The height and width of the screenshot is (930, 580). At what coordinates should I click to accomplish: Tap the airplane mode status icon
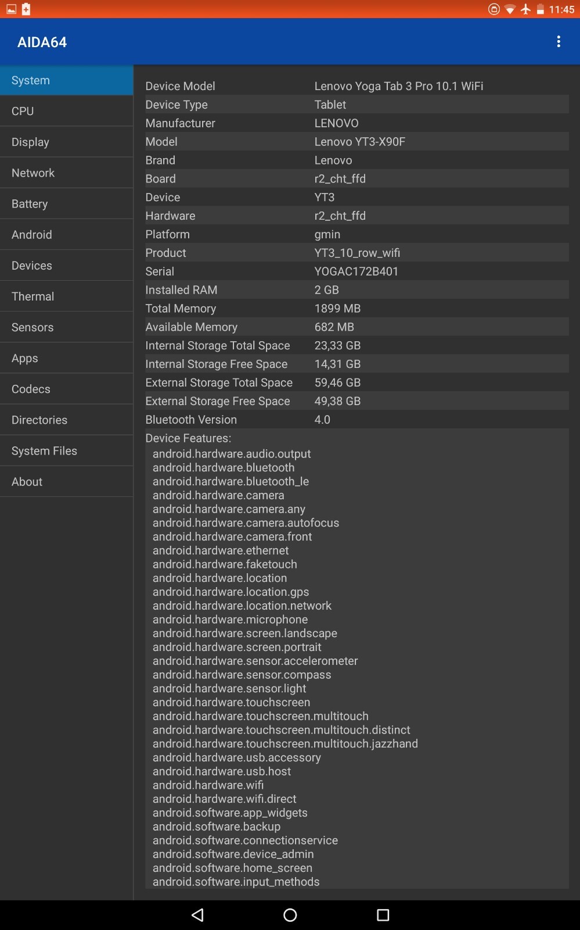pos(525,9)
